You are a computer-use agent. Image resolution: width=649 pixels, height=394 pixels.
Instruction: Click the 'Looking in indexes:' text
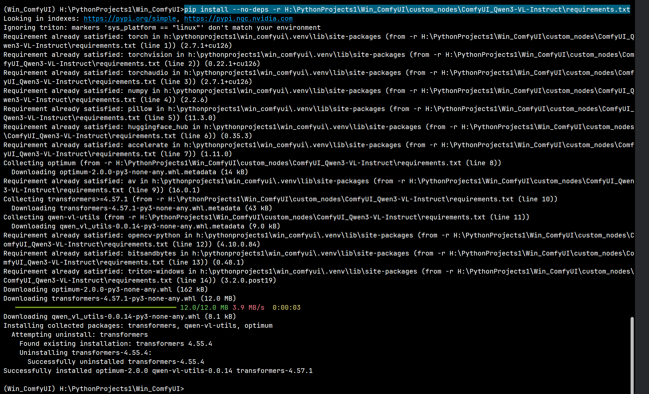pos(42,19)
